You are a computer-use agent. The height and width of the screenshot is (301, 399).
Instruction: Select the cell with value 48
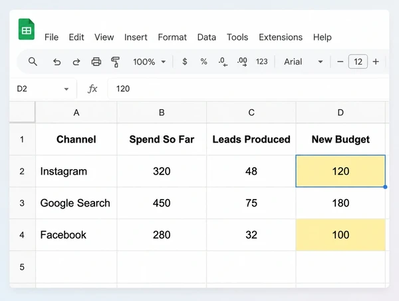pyautogui.click(x=251, y=171)
